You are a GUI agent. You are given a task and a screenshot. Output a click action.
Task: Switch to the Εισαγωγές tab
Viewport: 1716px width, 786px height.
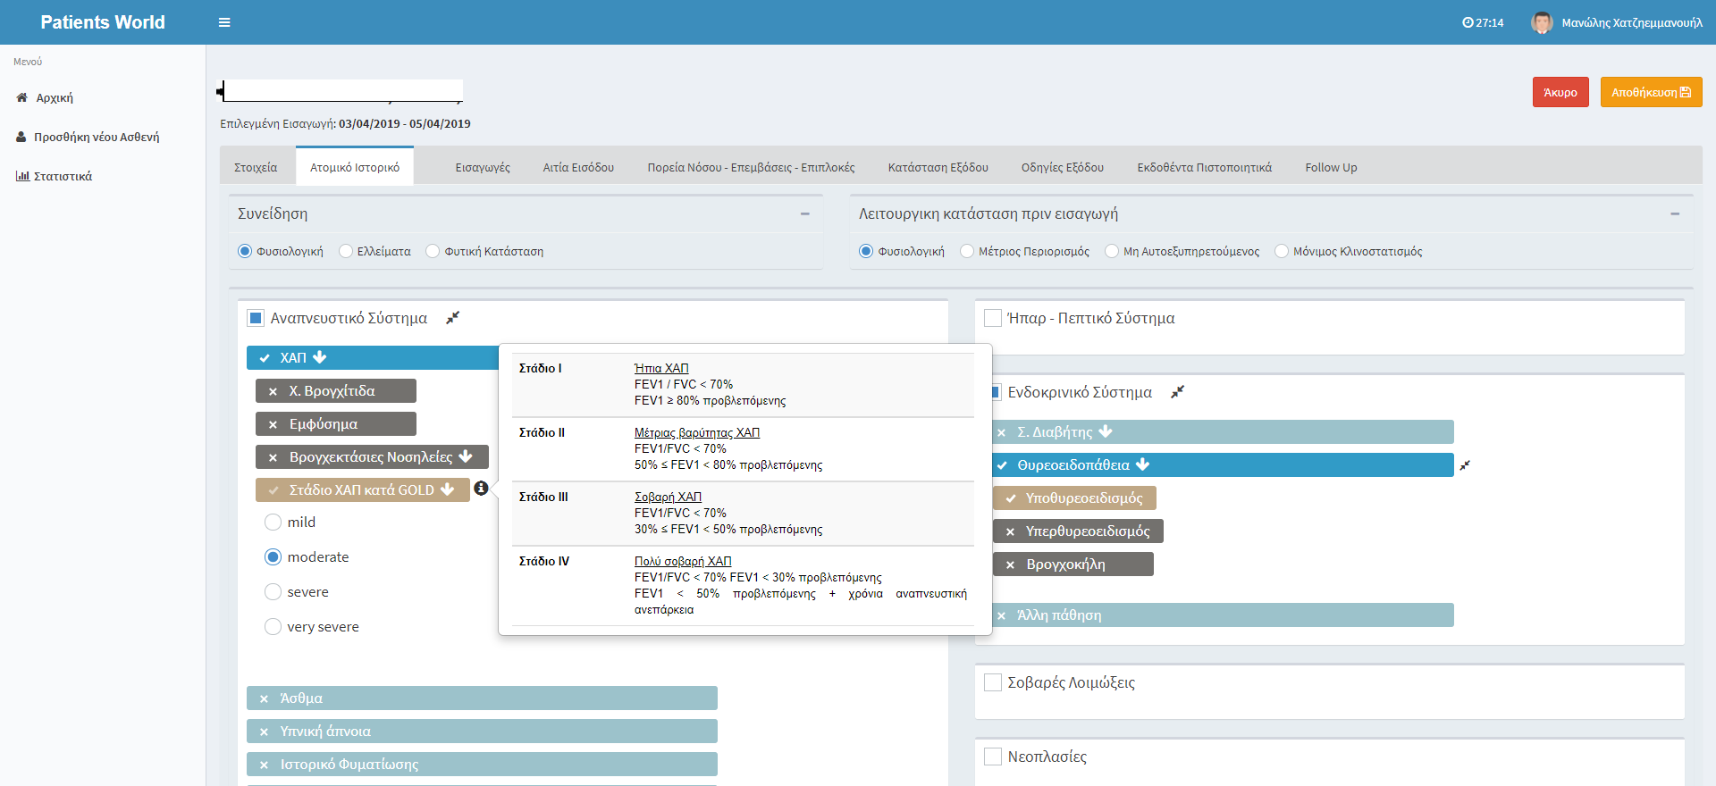point(483,167)
